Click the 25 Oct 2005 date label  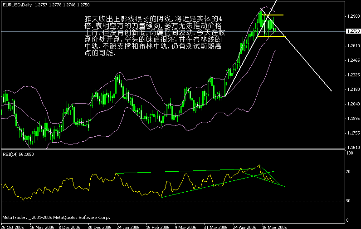13,227
